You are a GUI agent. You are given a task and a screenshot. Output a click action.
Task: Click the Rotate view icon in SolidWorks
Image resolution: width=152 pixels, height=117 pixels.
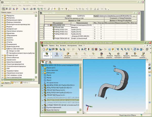[135, 49]
